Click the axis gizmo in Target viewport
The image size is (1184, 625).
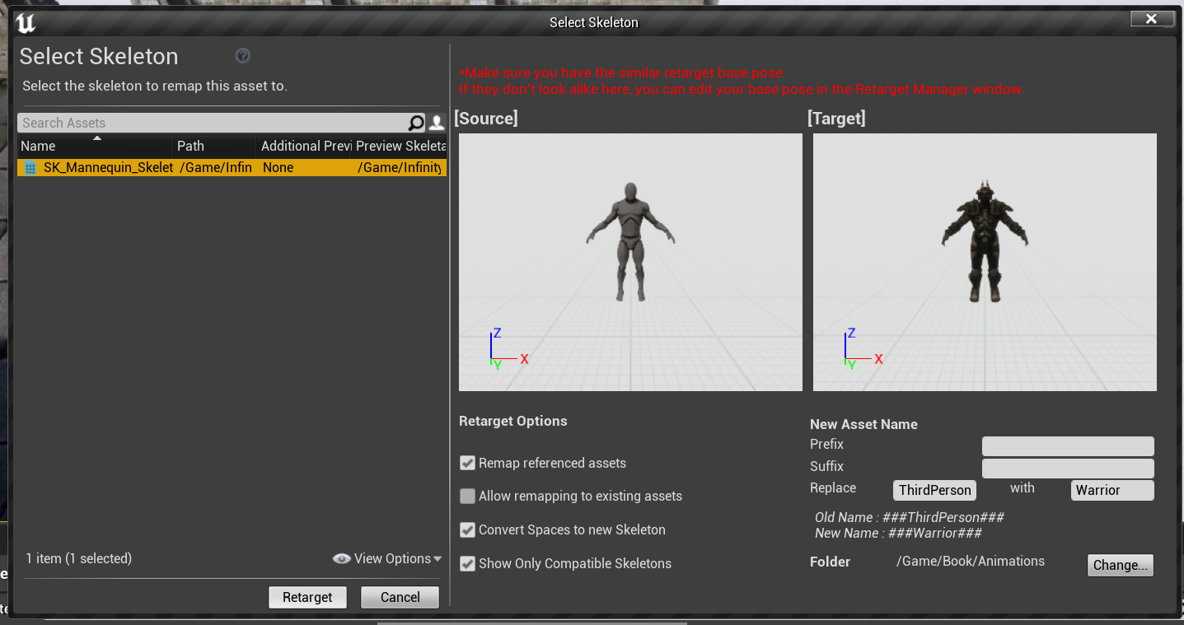click(x=863, y=348)
